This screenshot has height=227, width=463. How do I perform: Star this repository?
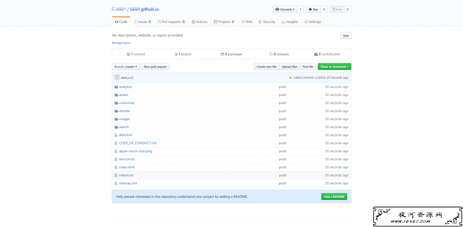(x=313, y=9)
